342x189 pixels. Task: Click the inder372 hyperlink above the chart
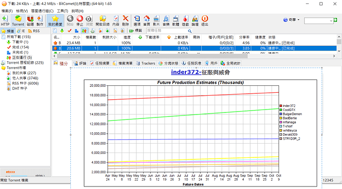(x=186, y=72)
